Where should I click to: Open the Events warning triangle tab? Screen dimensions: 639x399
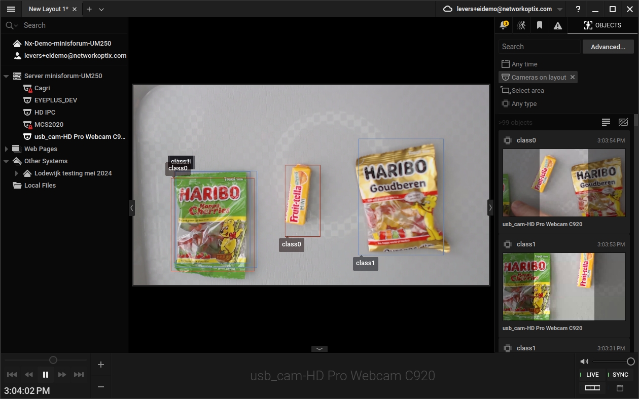[558, 25]
